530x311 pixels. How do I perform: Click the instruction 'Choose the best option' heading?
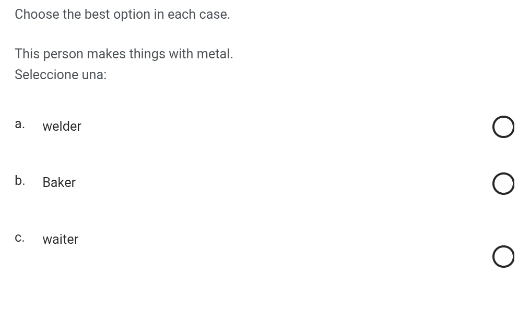(122, 15)
